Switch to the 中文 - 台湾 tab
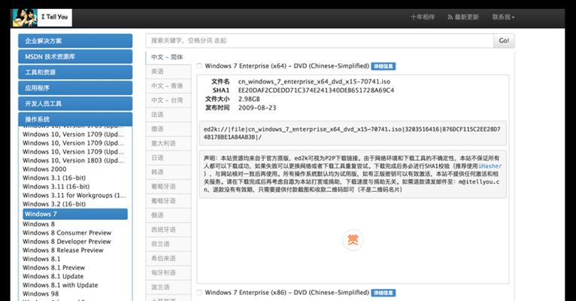This screenshot has width=576, height=301. coord(168,100)
